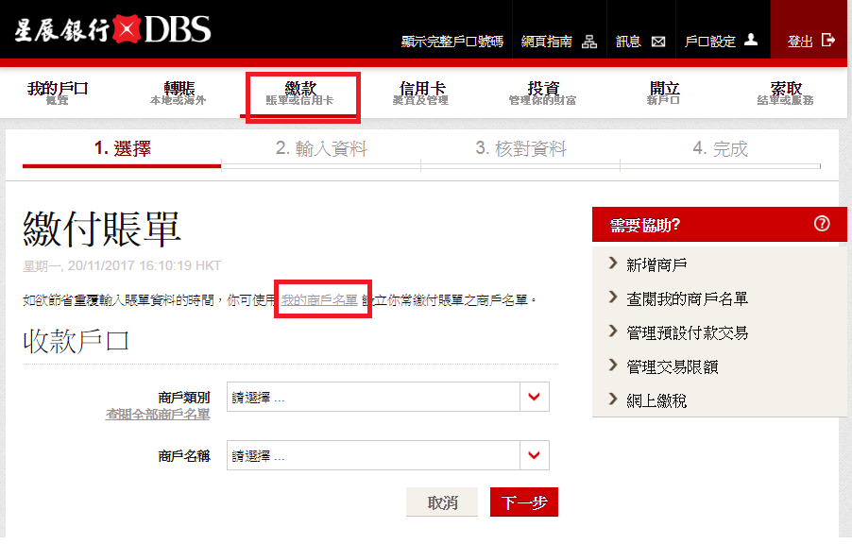The width and height of the screenshot is (852, 544).
Task: Open 查閱全部商戶名單 link
Action: [x=158, y=415]
